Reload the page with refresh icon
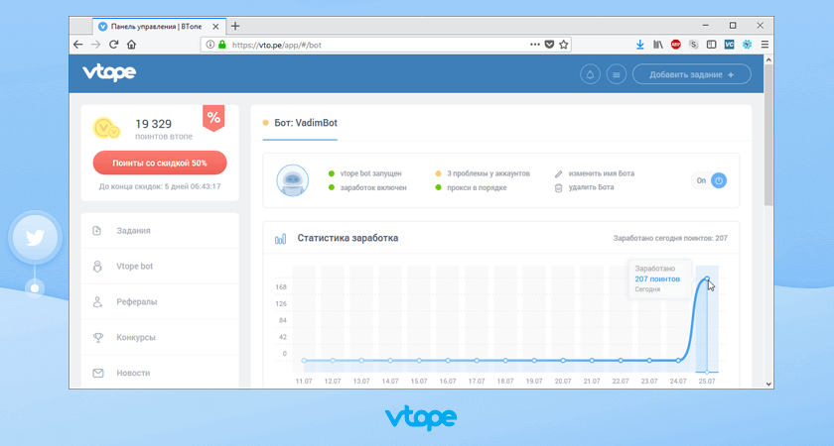834x446 pixels. point(113,45)
